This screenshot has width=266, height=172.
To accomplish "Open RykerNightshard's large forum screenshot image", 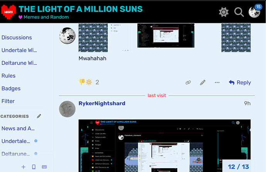I will (x=164, y=146).
